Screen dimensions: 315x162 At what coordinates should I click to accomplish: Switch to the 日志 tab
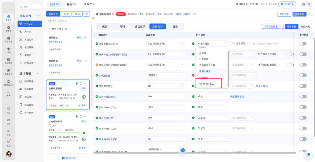click(175, 26)
